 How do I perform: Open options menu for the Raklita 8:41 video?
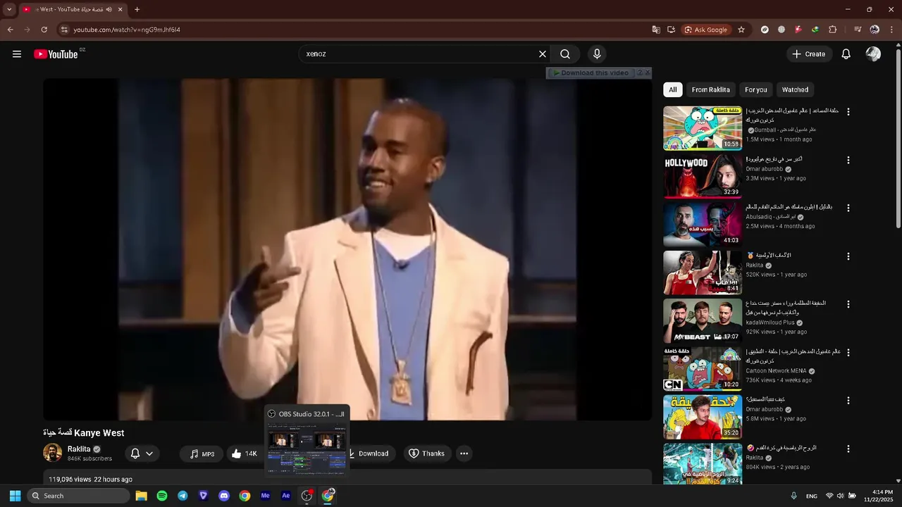848,256
